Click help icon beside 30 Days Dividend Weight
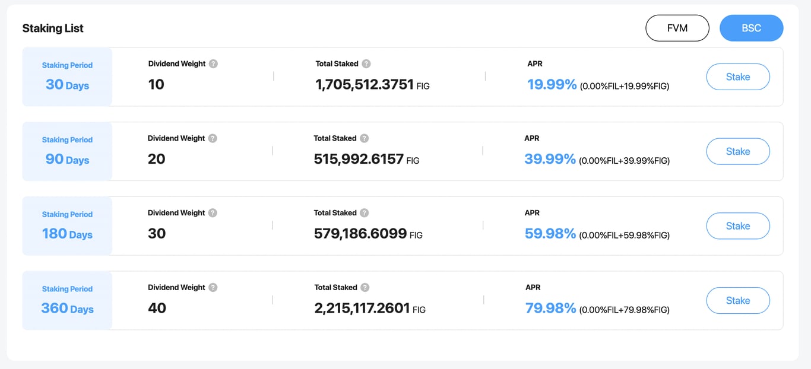 pos(213,64)
